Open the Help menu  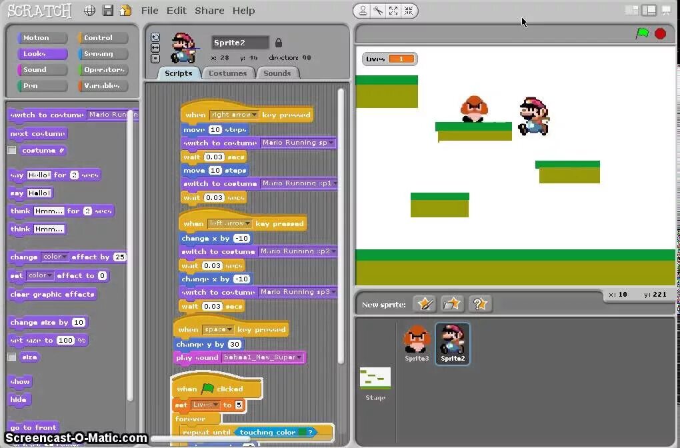click(243, 11)
